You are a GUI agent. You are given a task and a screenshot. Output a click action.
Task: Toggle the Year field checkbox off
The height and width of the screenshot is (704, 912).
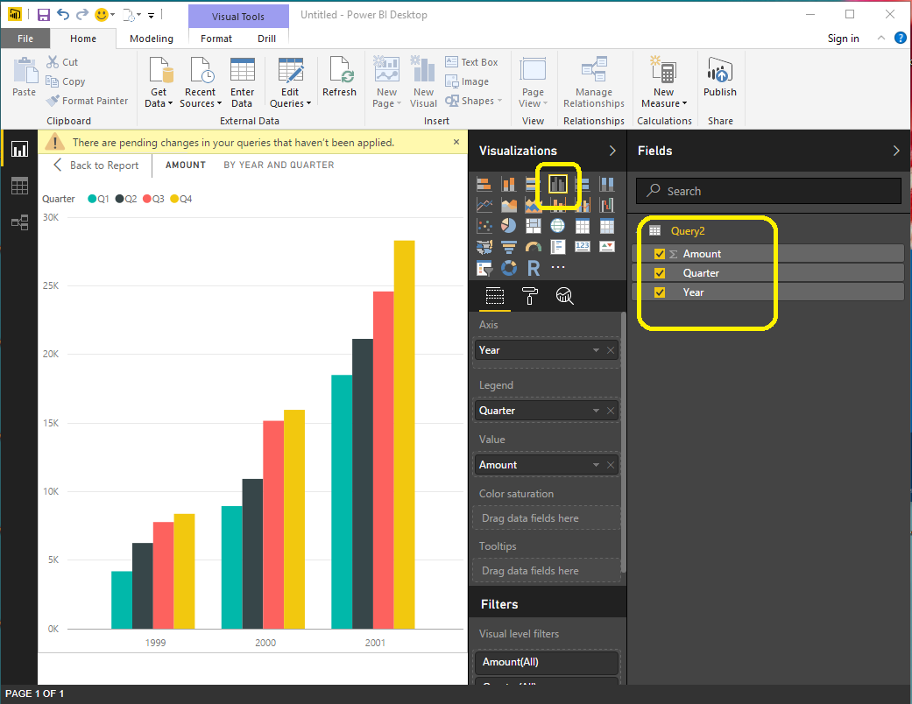click(x=660, y=292)
